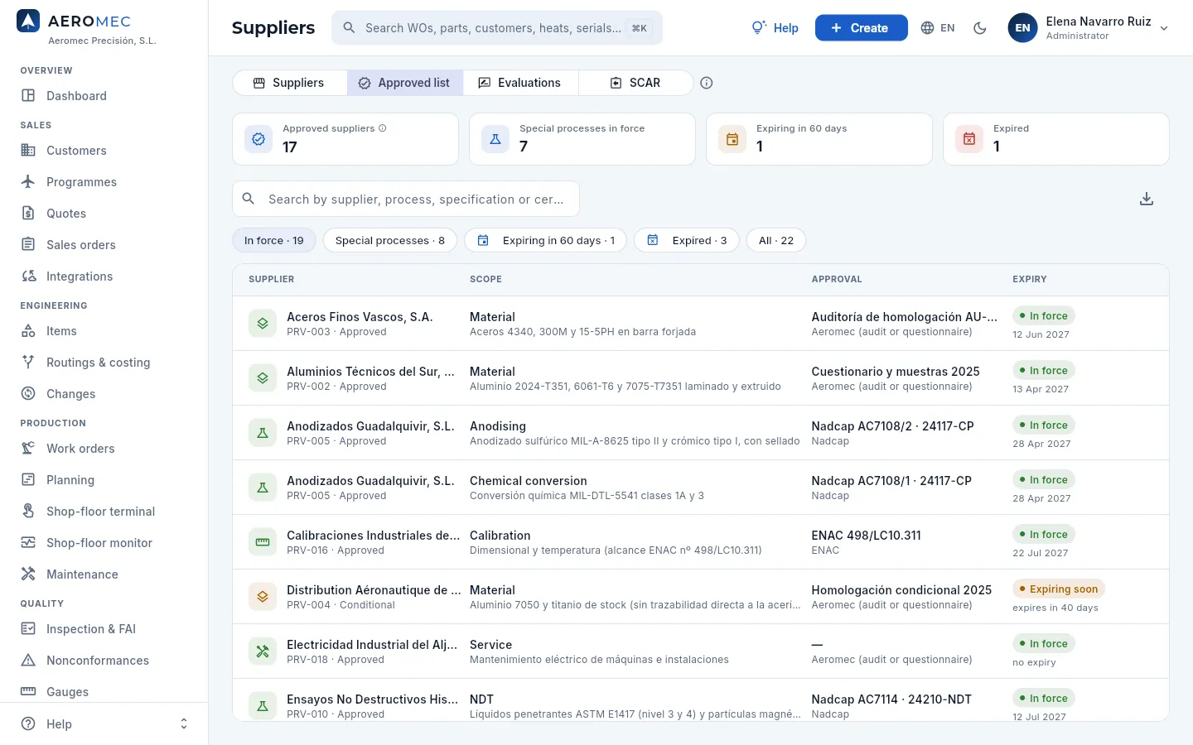Toggle dark mode moon icon
This screenshot has height=745, width=1193.
click(980, 28)
